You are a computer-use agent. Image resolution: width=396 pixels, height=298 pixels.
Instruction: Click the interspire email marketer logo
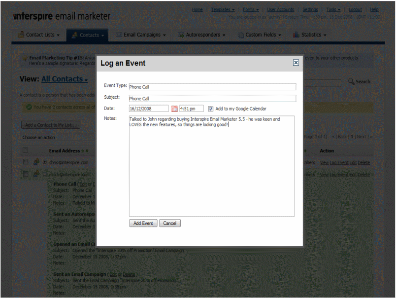point(62,16)
